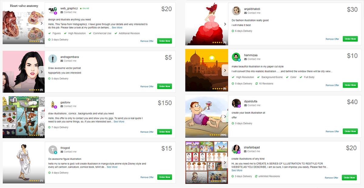The image size is (364, 188).
Task: Show next image on Taj Mahal illustration
Action: click(x=225, y=70)
